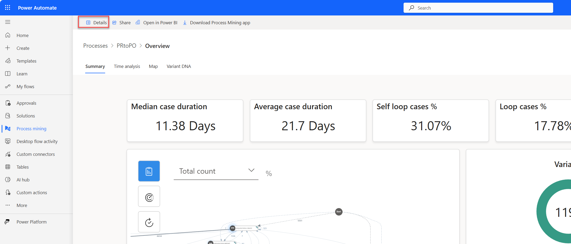
Task: Click the REQUISITION-CREATE node in process map
Action: tap(244, 228)
